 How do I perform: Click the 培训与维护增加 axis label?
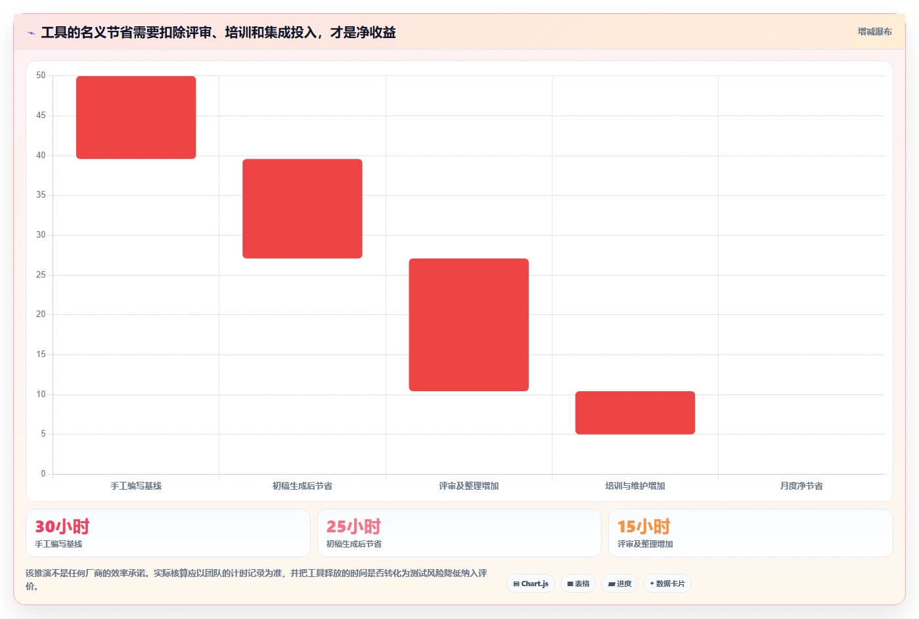635,486
